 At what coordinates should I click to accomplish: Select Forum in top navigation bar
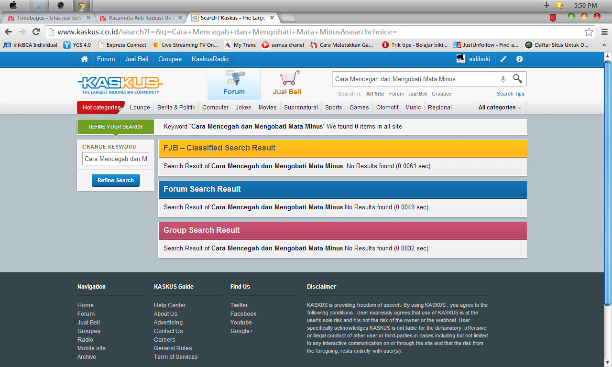click(106, 59)
